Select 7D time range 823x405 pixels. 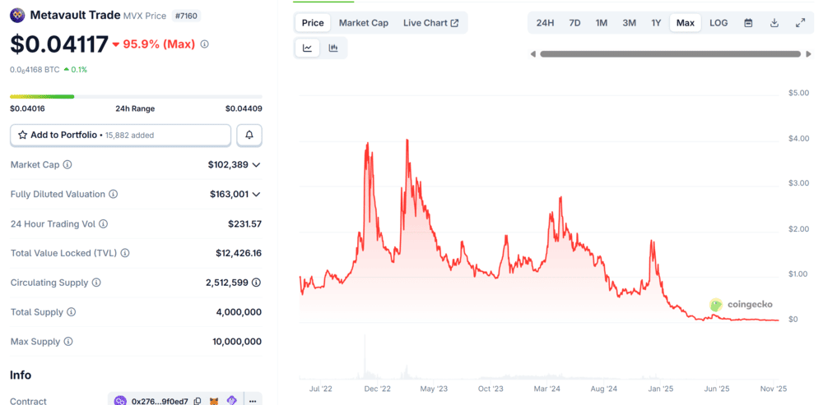[574, 23]
